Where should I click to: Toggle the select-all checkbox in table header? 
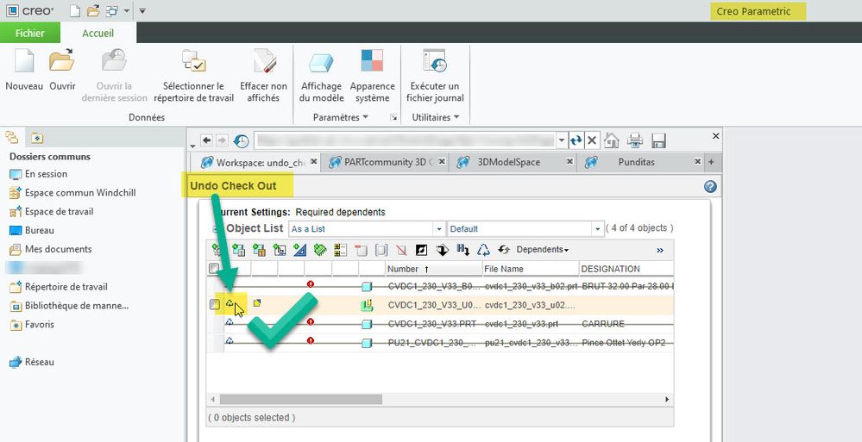pyautogui.click(x=215, y=269)
